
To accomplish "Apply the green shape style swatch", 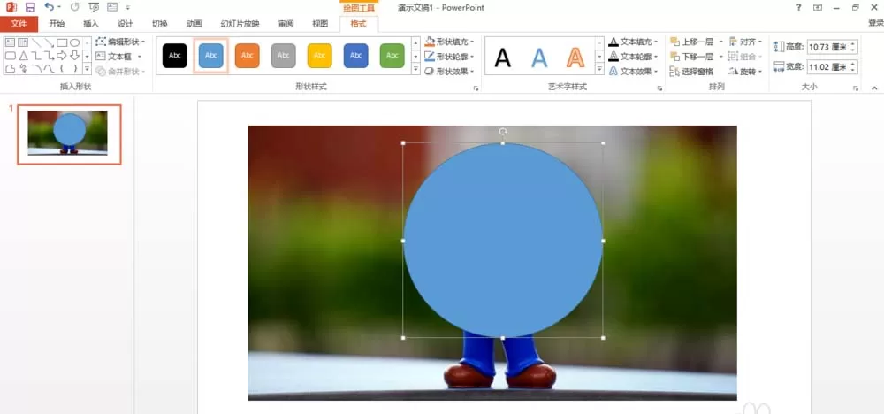I will coord(392,55).
